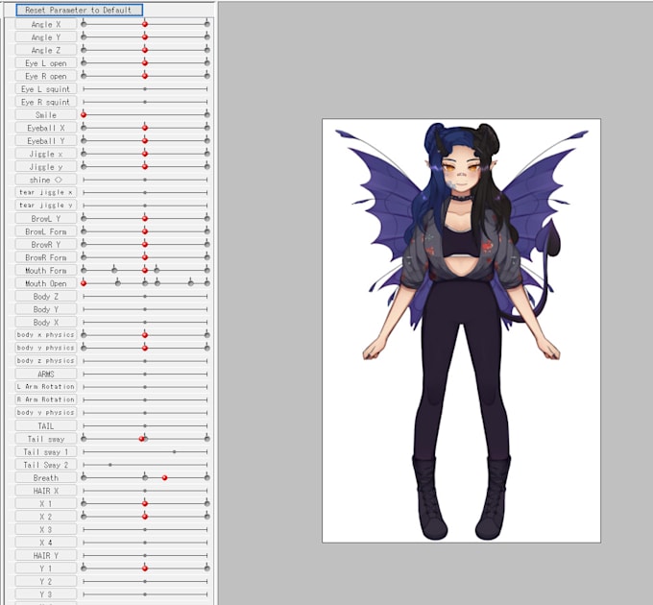653x605 pixels.
Task: Select the Angle Y parameter label
Action: coord(46,37)
